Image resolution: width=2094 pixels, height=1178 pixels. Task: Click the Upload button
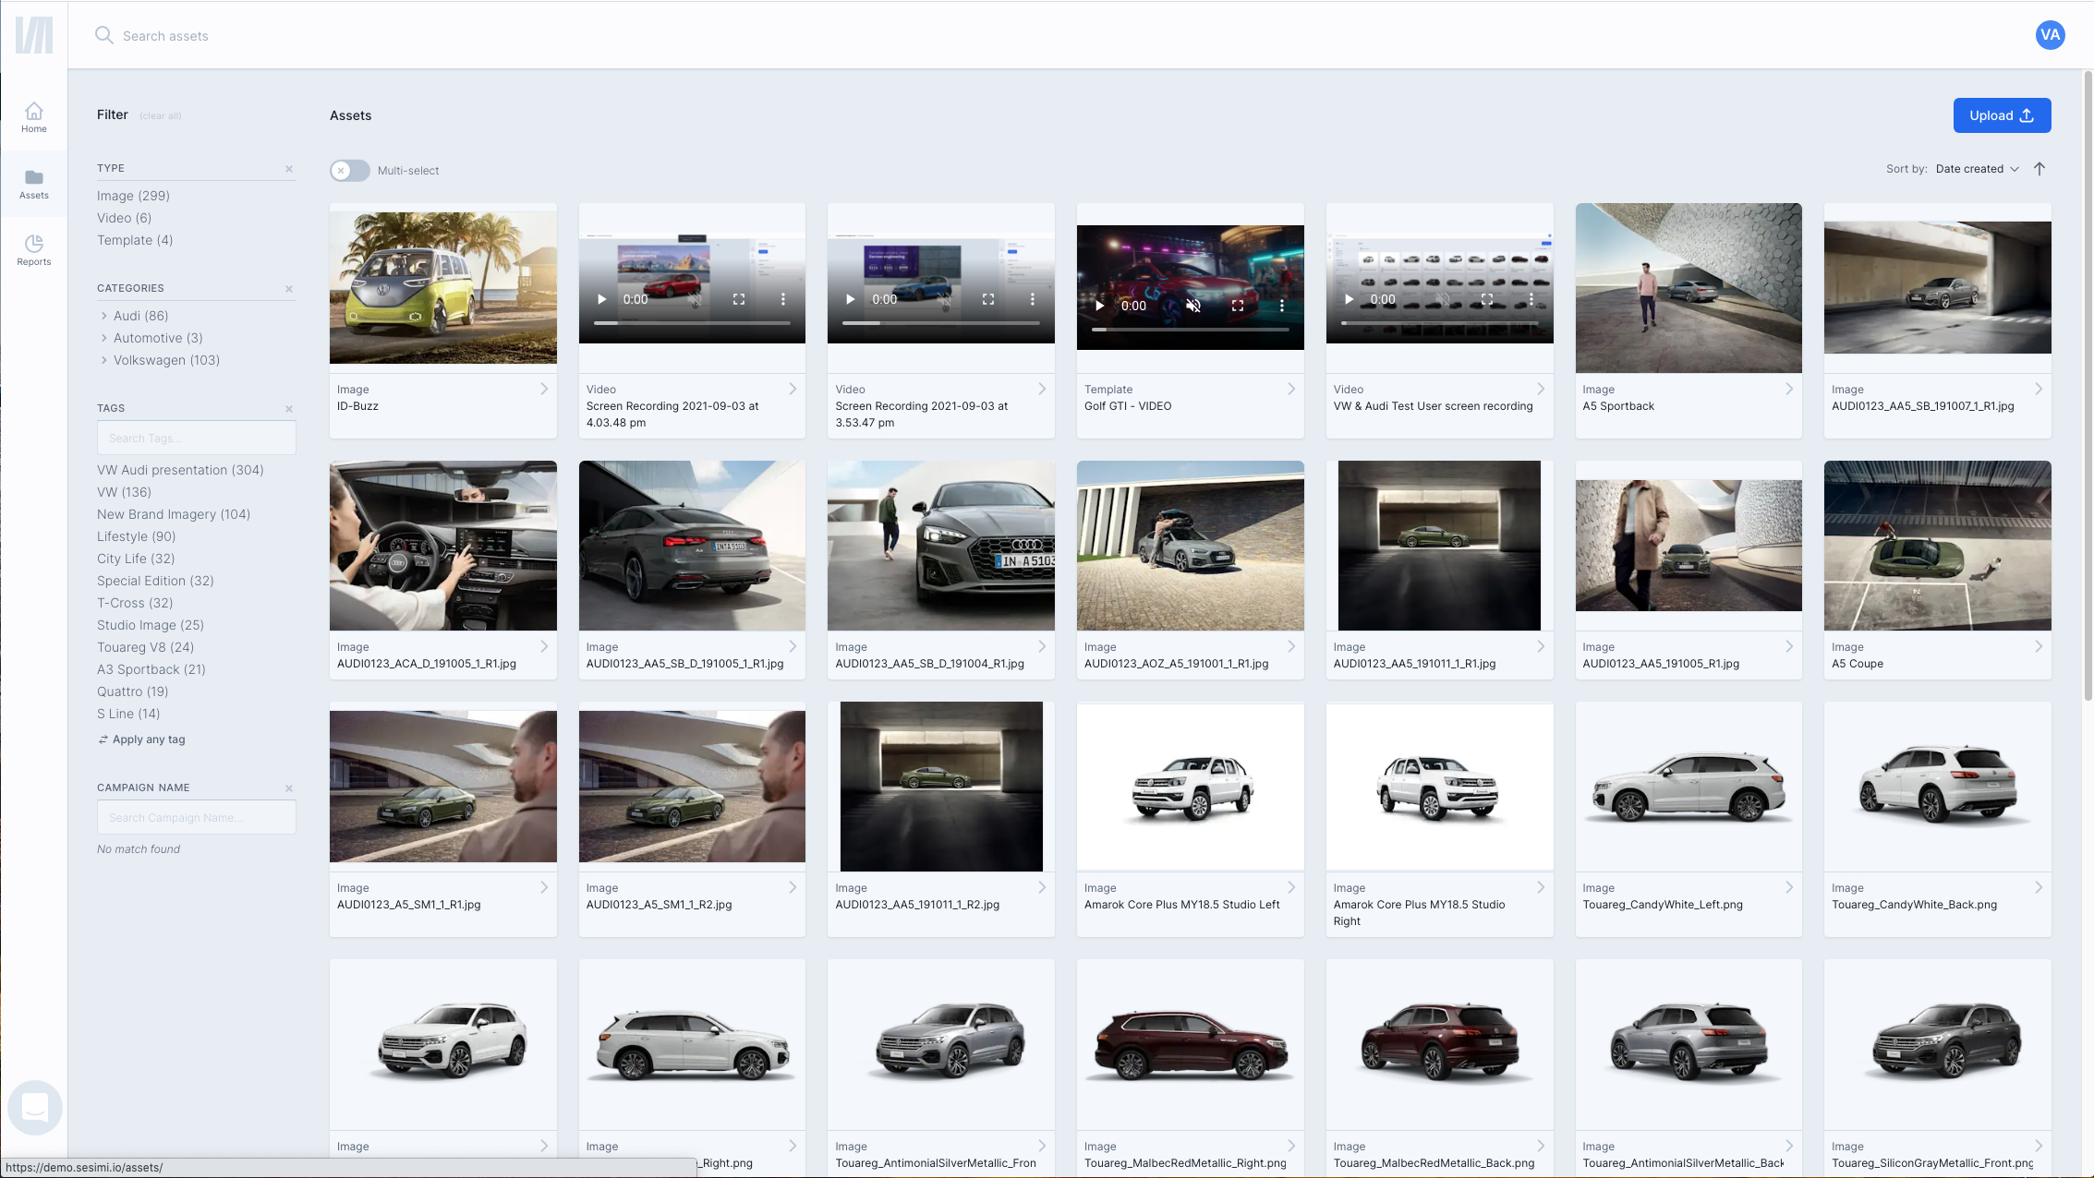coord(2002,115)
